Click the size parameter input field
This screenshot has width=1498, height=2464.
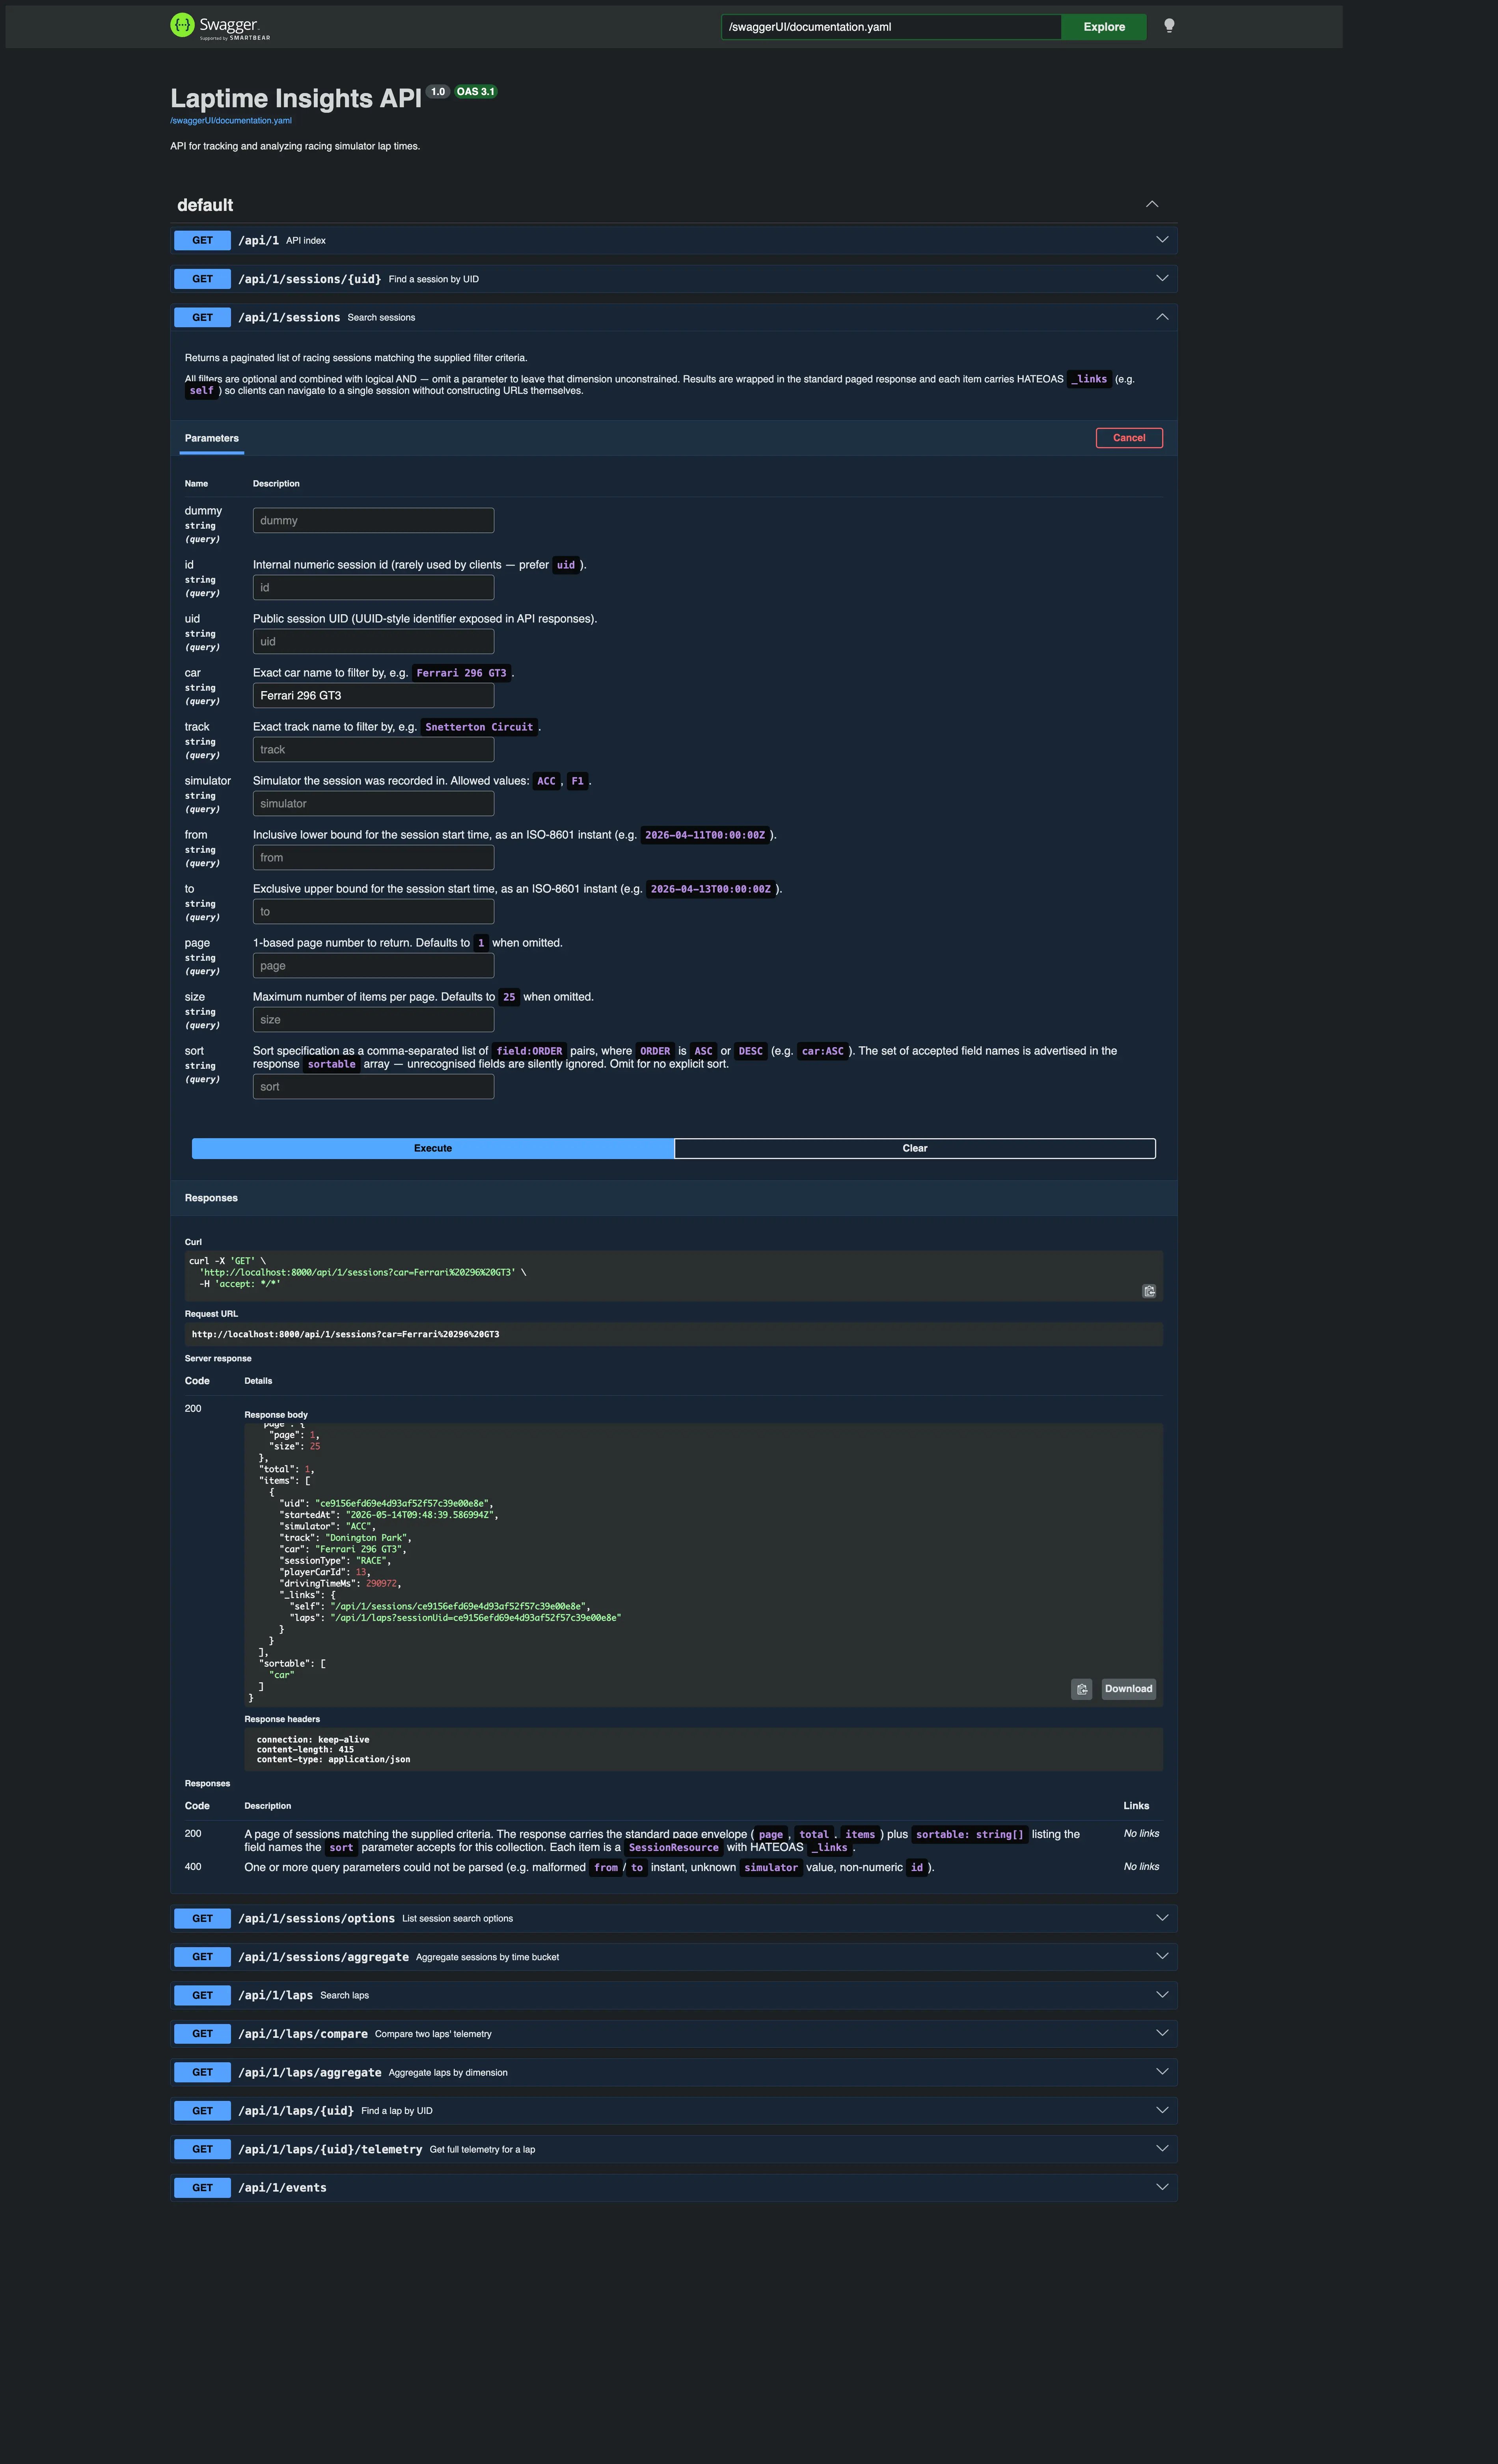tap(373, 1019)
